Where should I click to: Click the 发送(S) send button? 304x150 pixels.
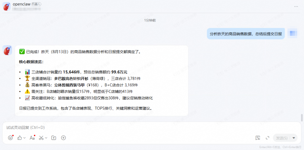point(282,138)
